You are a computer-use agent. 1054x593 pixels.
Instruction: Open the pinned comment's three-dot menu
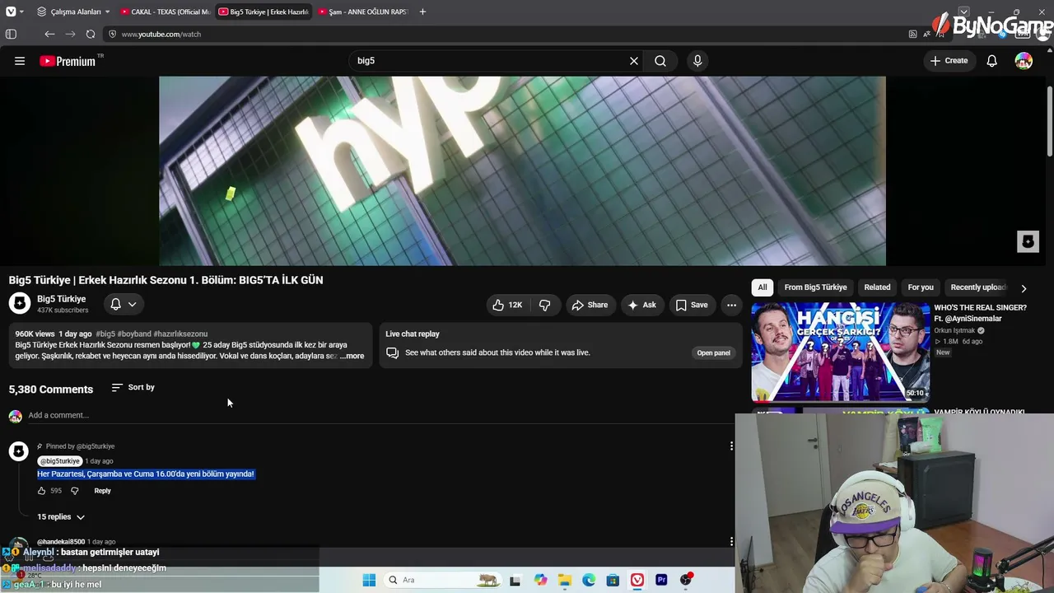point(731,446)
